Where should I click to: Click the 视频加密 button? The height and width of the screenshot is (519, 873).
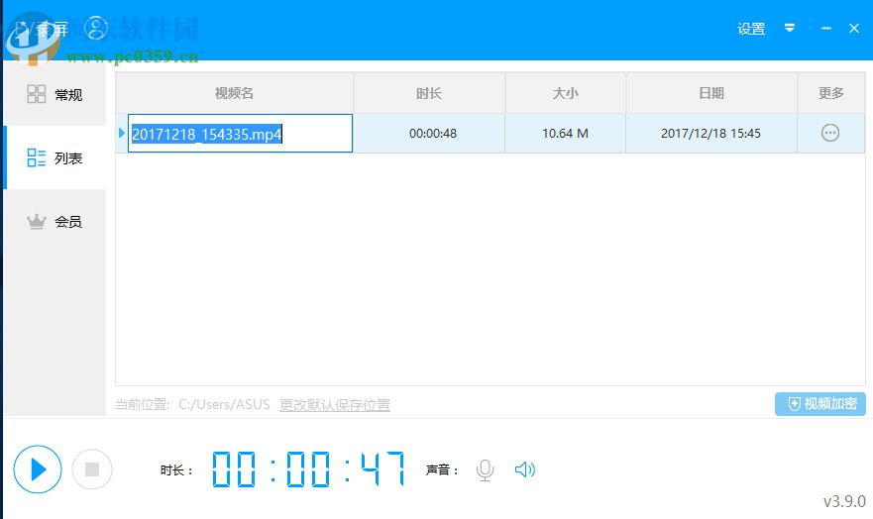click(x=820, y=404)
